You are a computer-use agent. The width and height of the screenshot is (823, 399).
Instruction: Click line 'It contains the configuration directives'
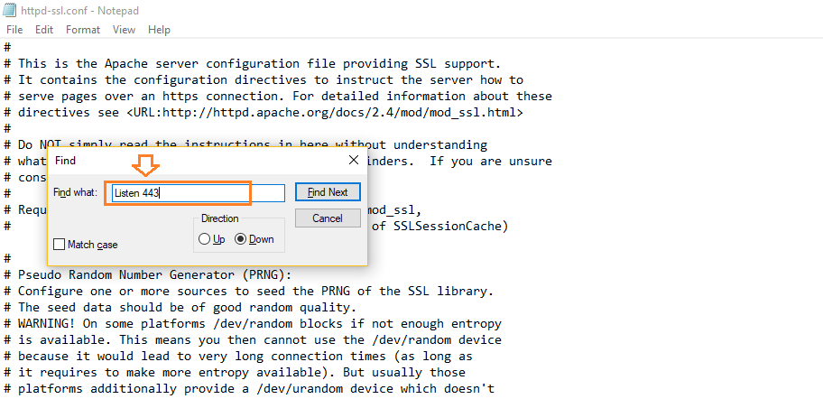(x=264, y=80)
